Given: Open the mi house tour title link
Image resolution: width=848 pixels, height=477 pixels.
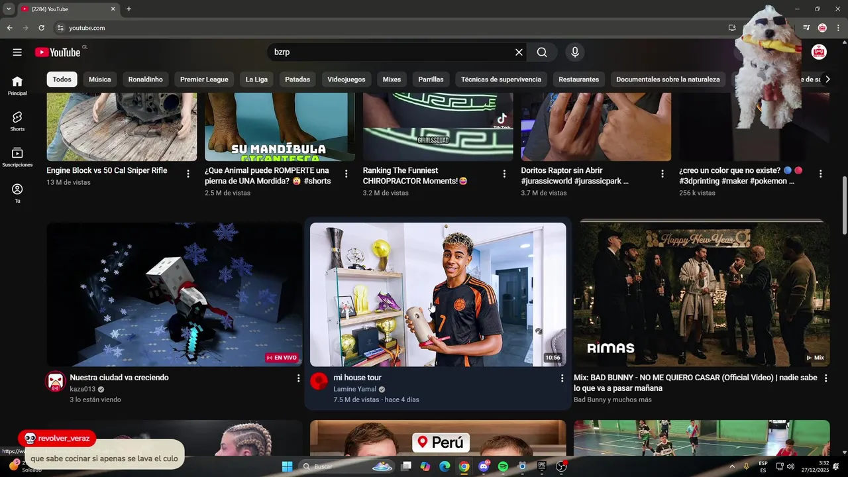Looking at the screenshot, I should [357, 378].
